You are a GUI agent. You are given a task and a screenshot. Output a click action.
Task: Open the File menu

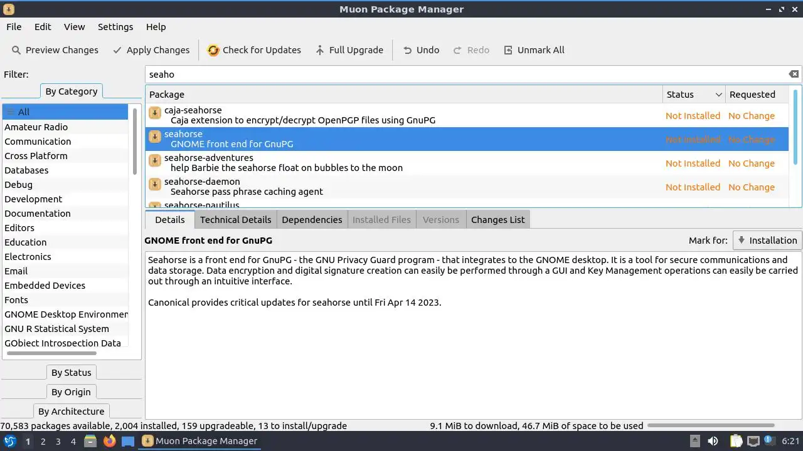tap(14, 27)
